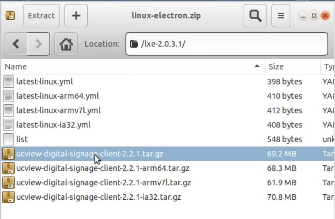The height and width of the screenshot is (219, 335).
Task: Select ucview-digital-signage-client-2.2.1-arm64.tar.gz
Action: pos(103,168)
